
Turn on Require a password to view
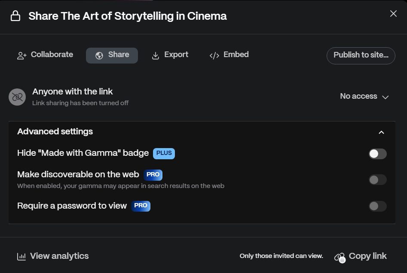(x=377, y=206)
